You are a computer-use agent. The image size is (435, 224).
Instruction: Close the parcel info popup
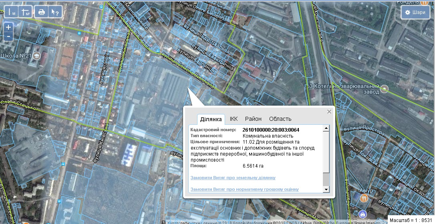[329, 112]
